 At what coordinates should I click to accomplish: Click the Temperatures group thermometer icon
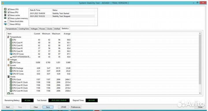(x=8, y=37)
